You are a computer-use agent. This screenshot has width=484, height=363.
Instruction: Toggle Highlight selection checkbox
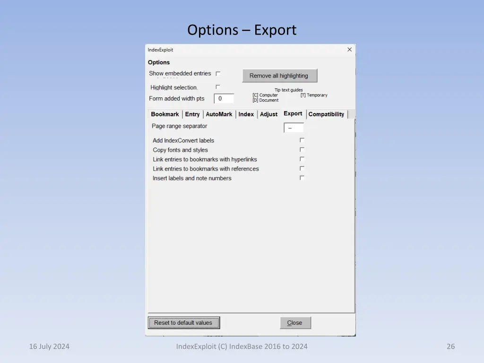click(x=218, y=87)
